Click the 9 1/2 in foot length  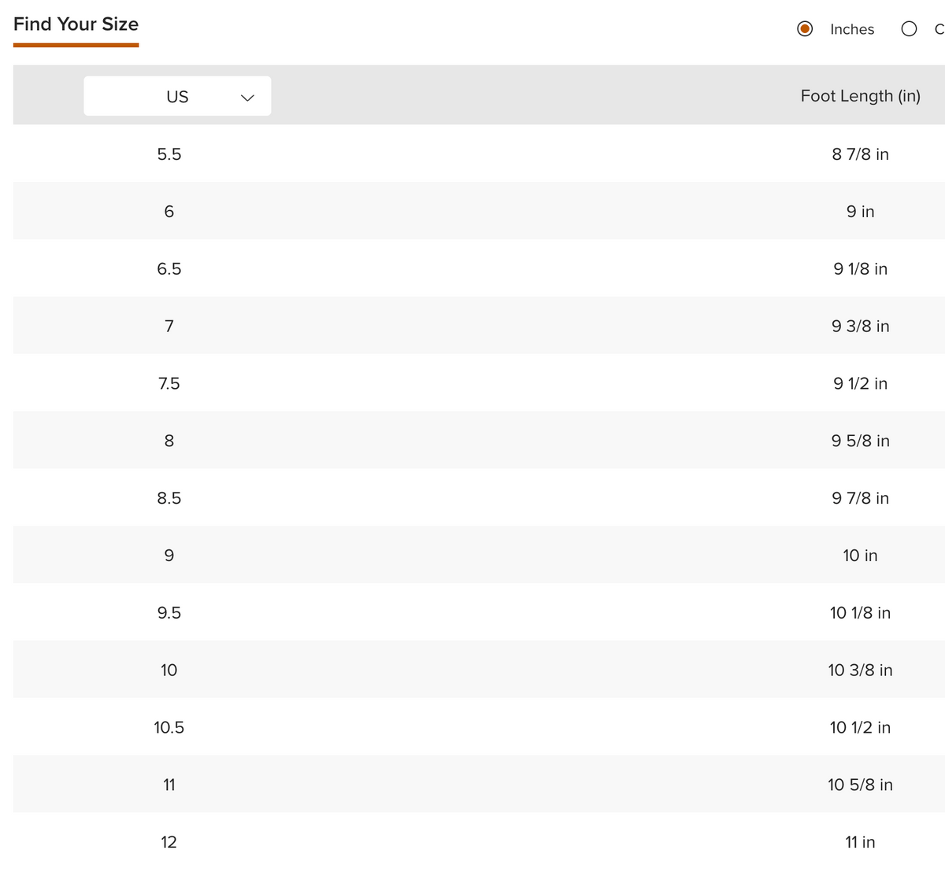(861, 383)
